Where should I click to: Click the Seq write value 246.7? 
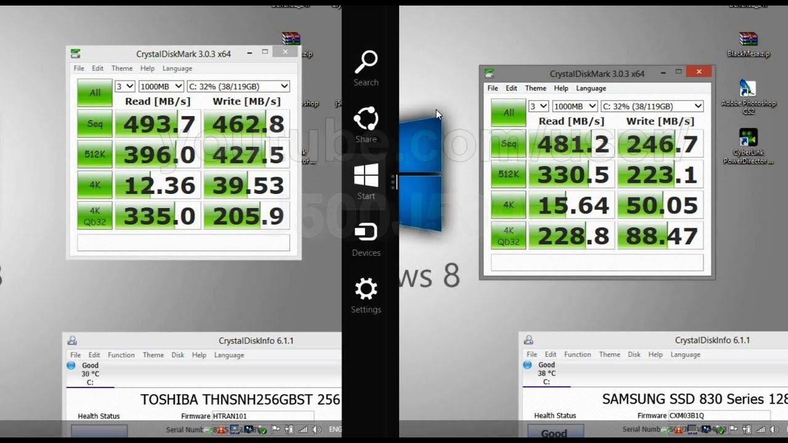click(x=661, y=143)
